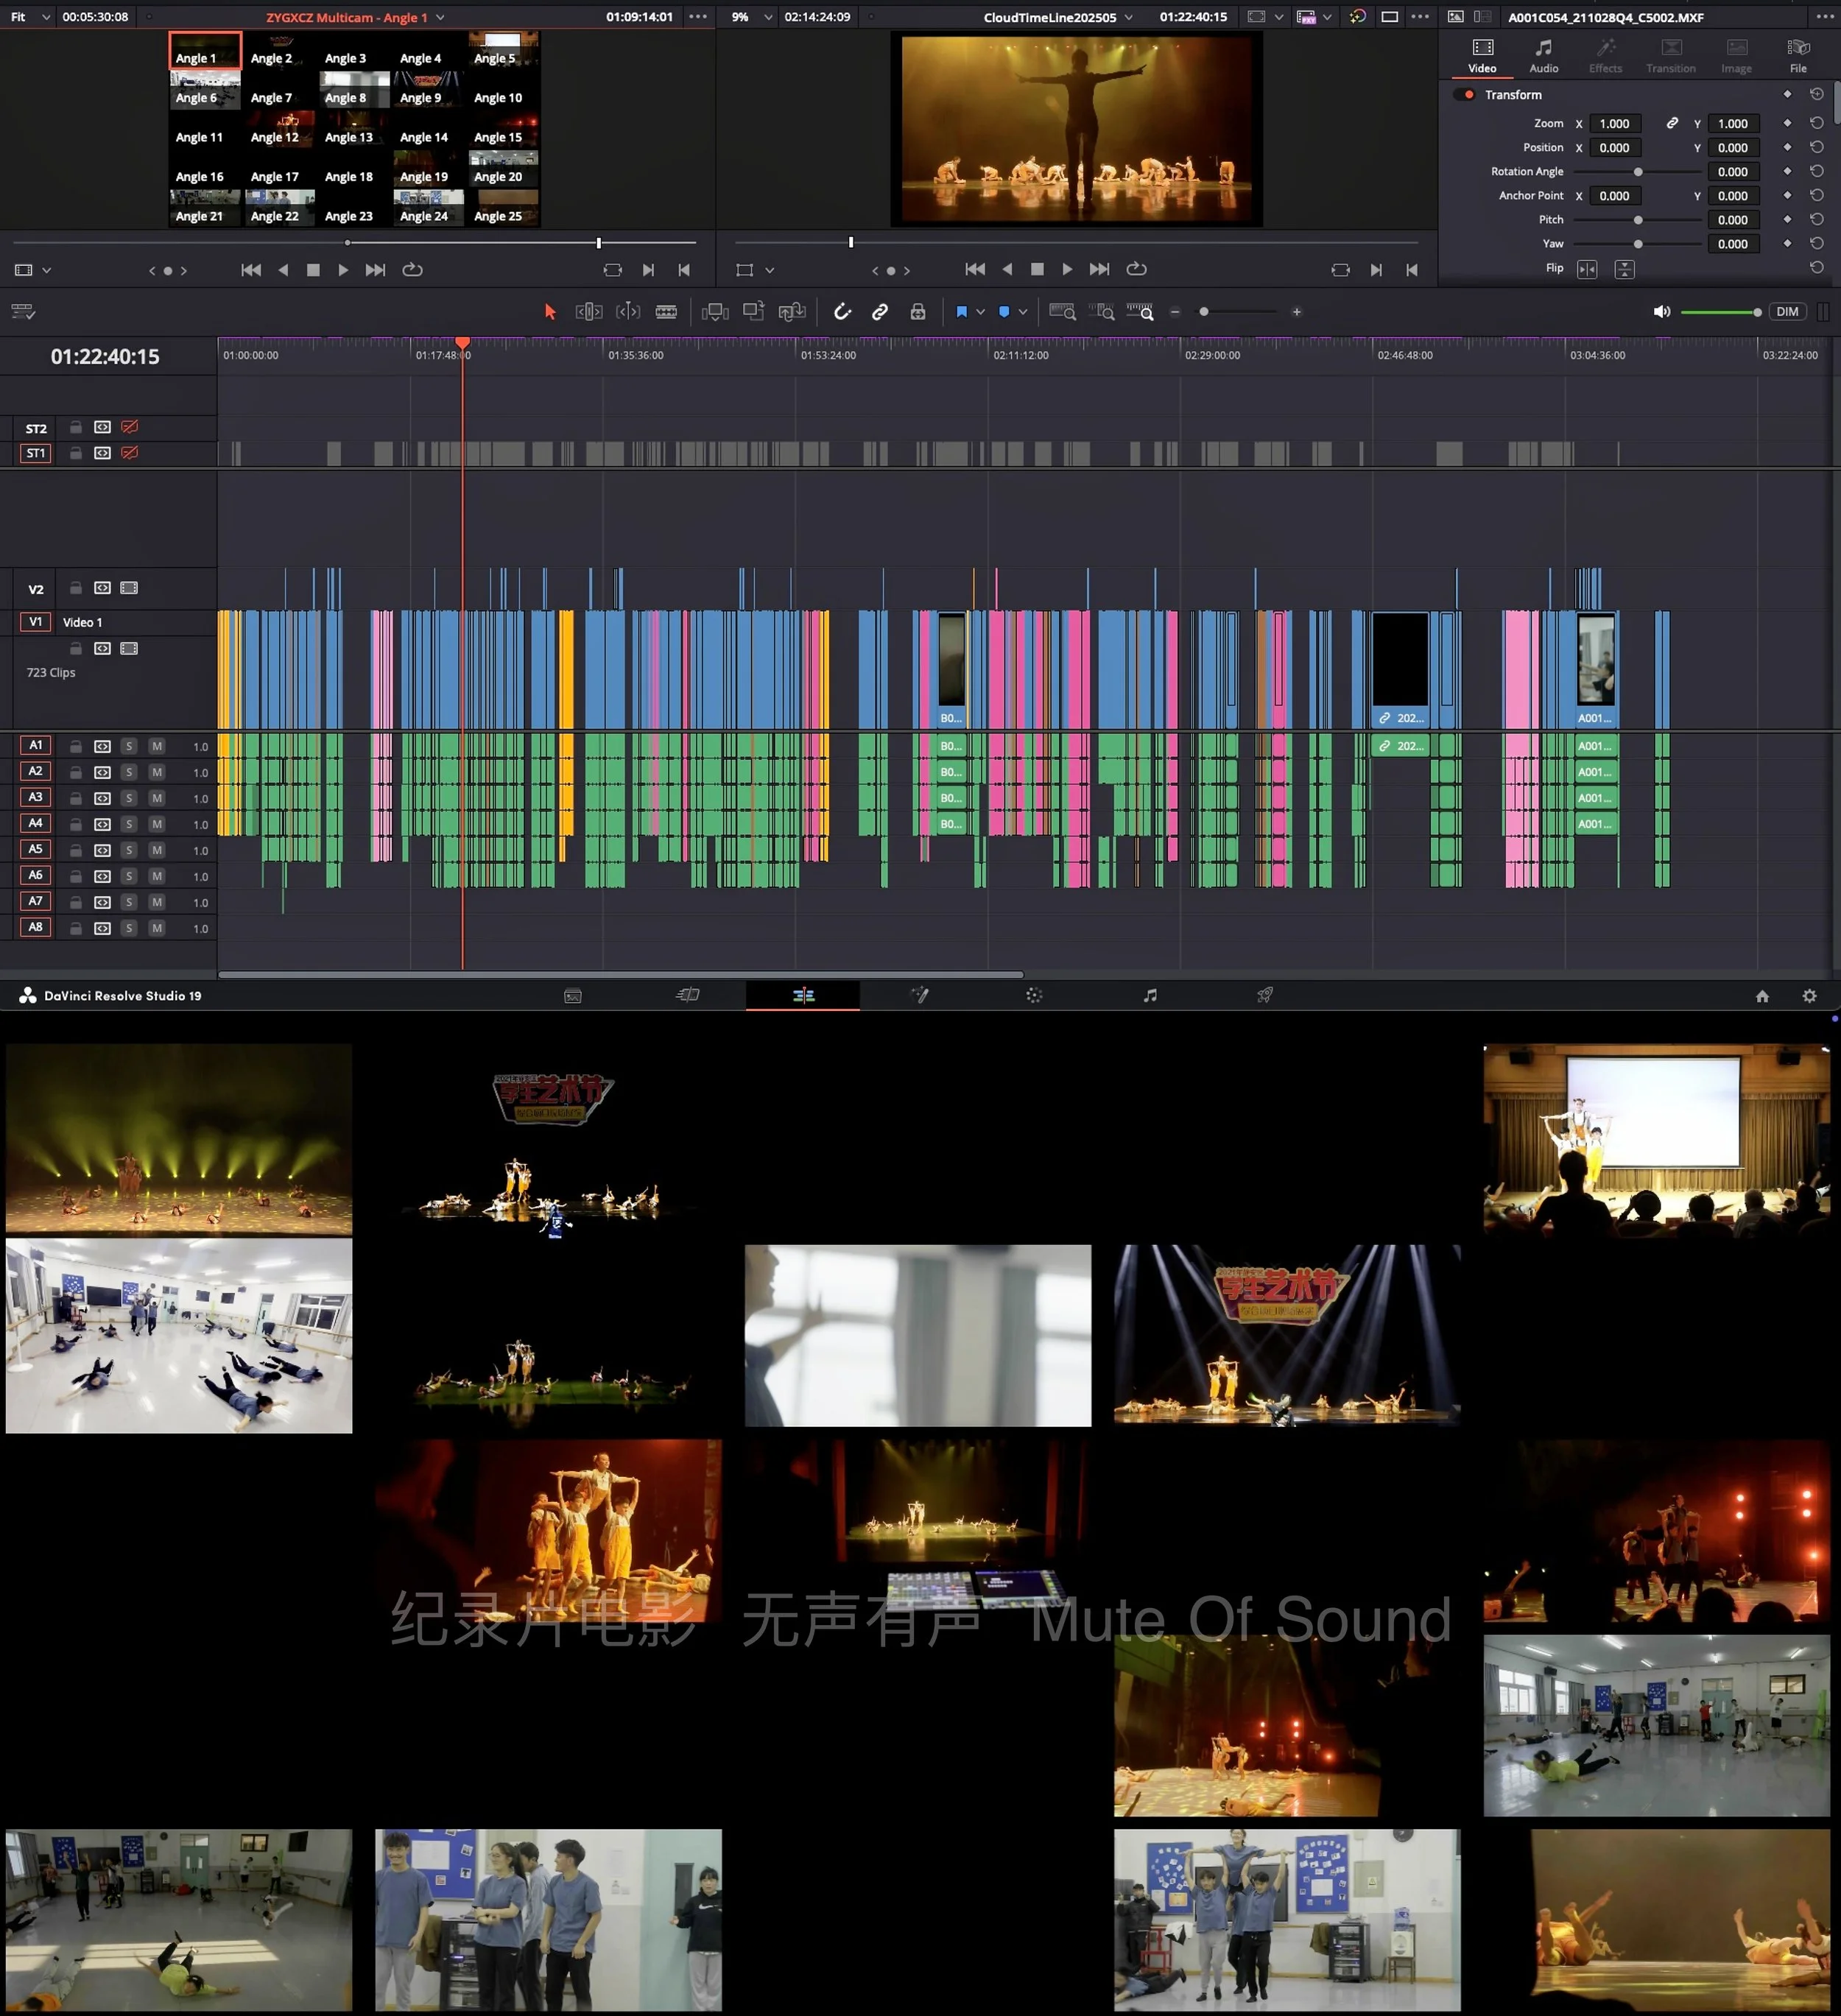Open the Fairlight page music-note tab
This screenshot has height=2016, width=1841.
coord(1150,995)
